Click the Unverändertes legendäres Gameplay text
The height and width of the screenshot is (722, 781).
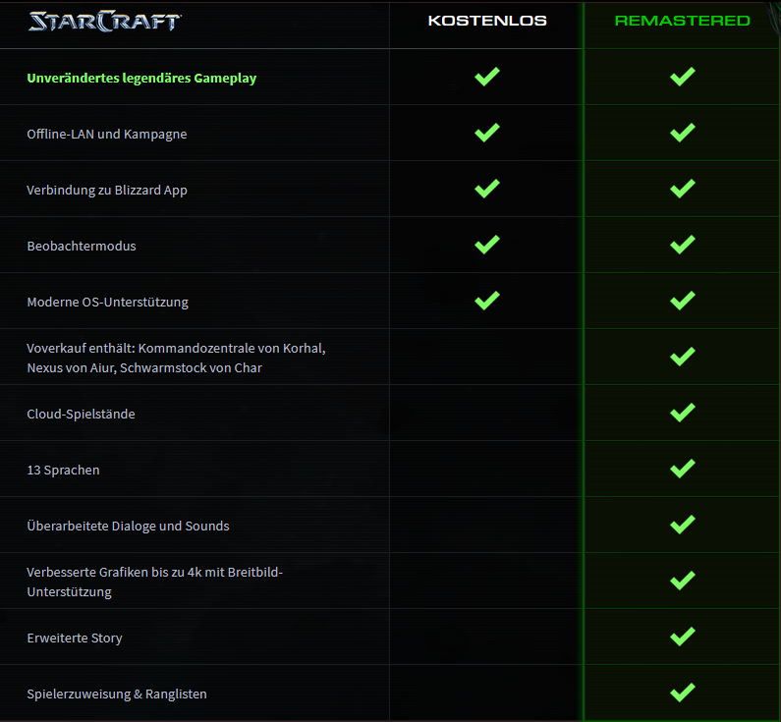pos(141,79)
